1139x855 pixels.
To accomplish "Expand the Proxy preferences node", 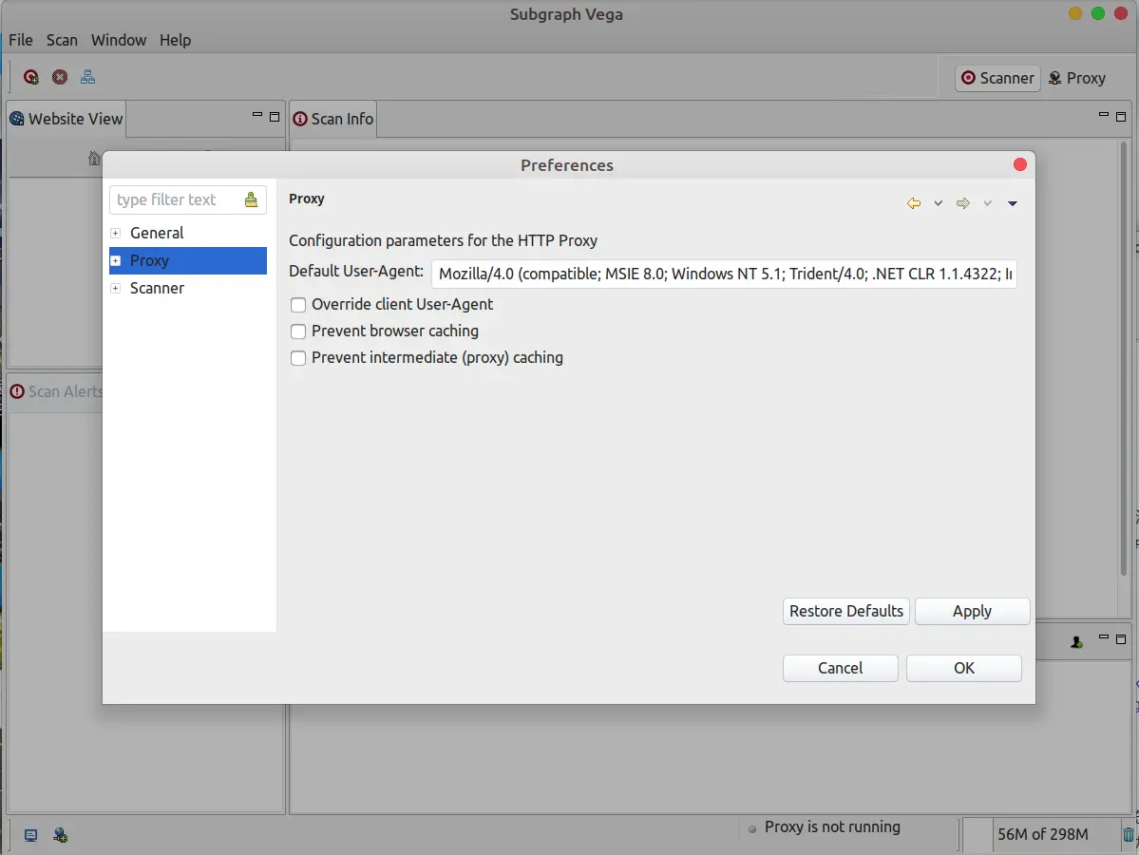I will (x=115, y=261).
